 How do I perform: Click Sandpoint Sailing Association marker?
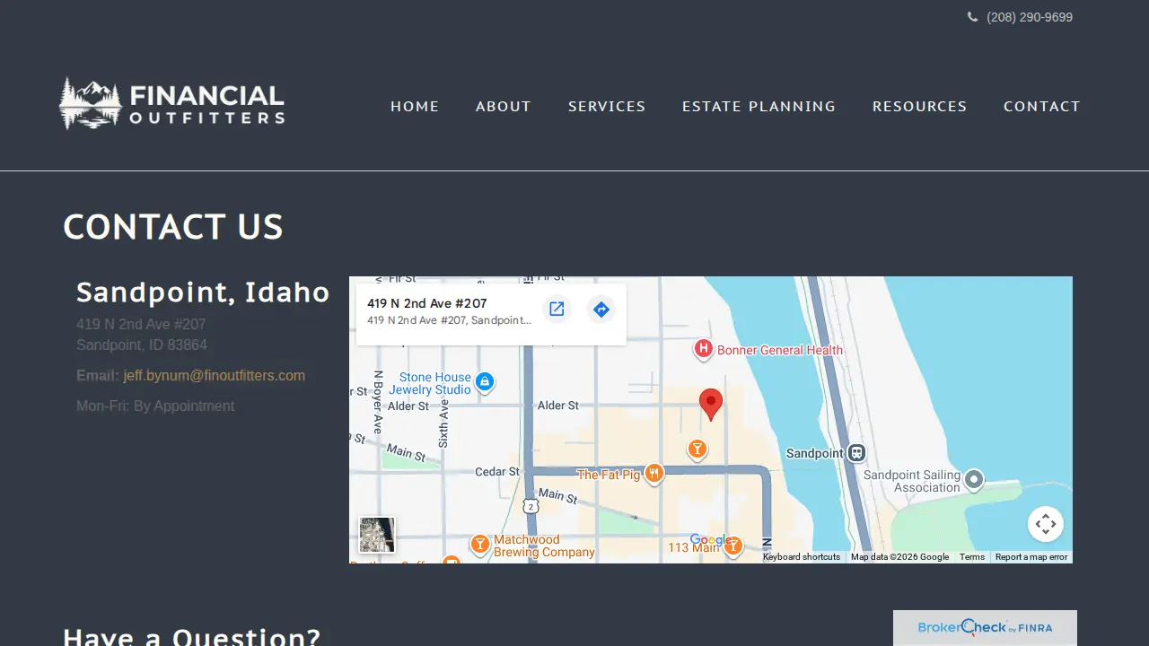pos(974,480)
